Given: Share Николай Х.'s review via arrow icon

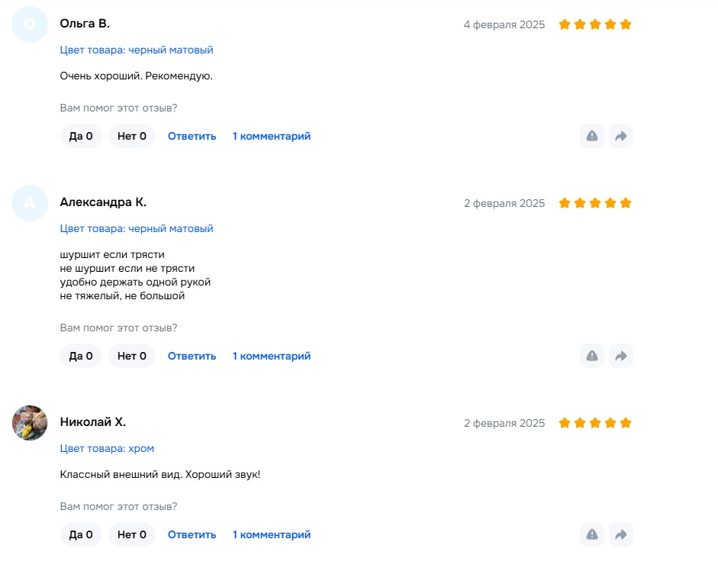Looking at the screenshot, I should [x=621, y=534].
